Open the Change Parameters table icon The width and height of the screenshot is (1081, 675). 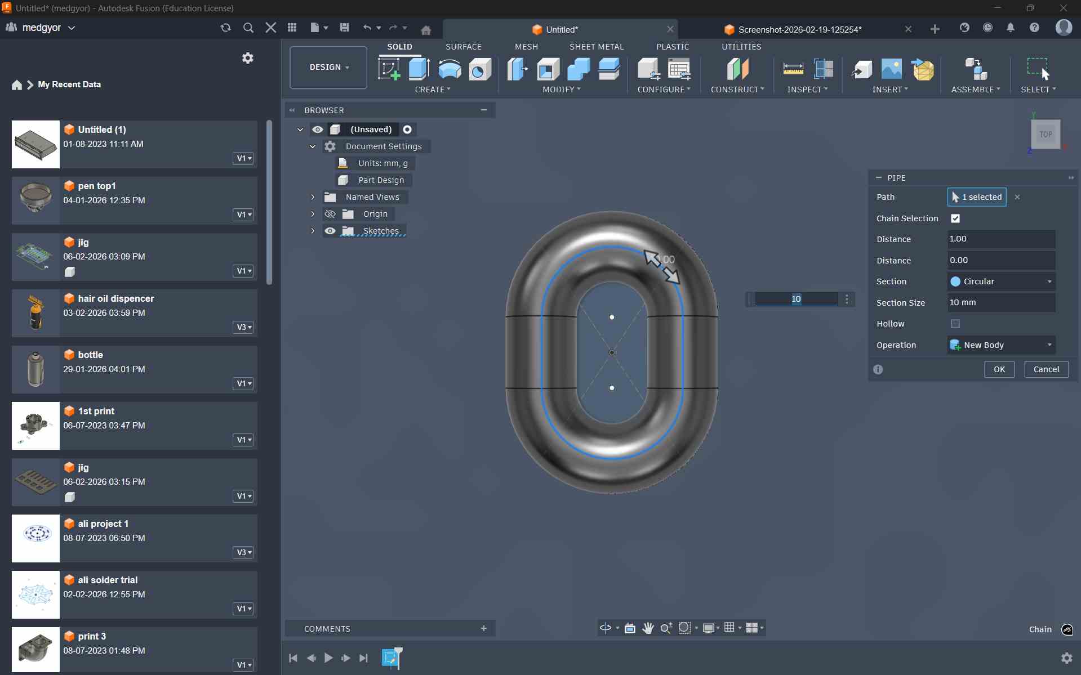[679, 69]
